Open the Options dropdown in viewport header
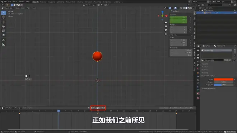 pyautogui.click(x=191, y=5)
